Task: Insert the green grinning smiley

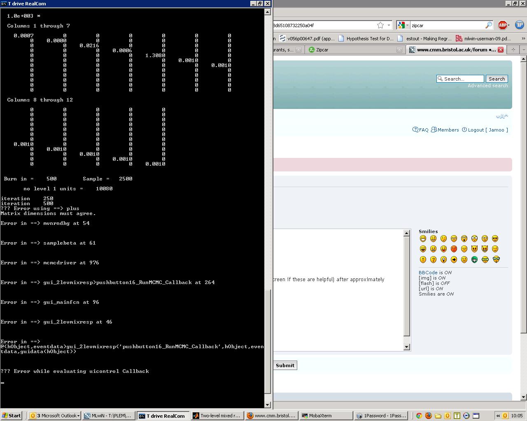Action: coord(474,259)
